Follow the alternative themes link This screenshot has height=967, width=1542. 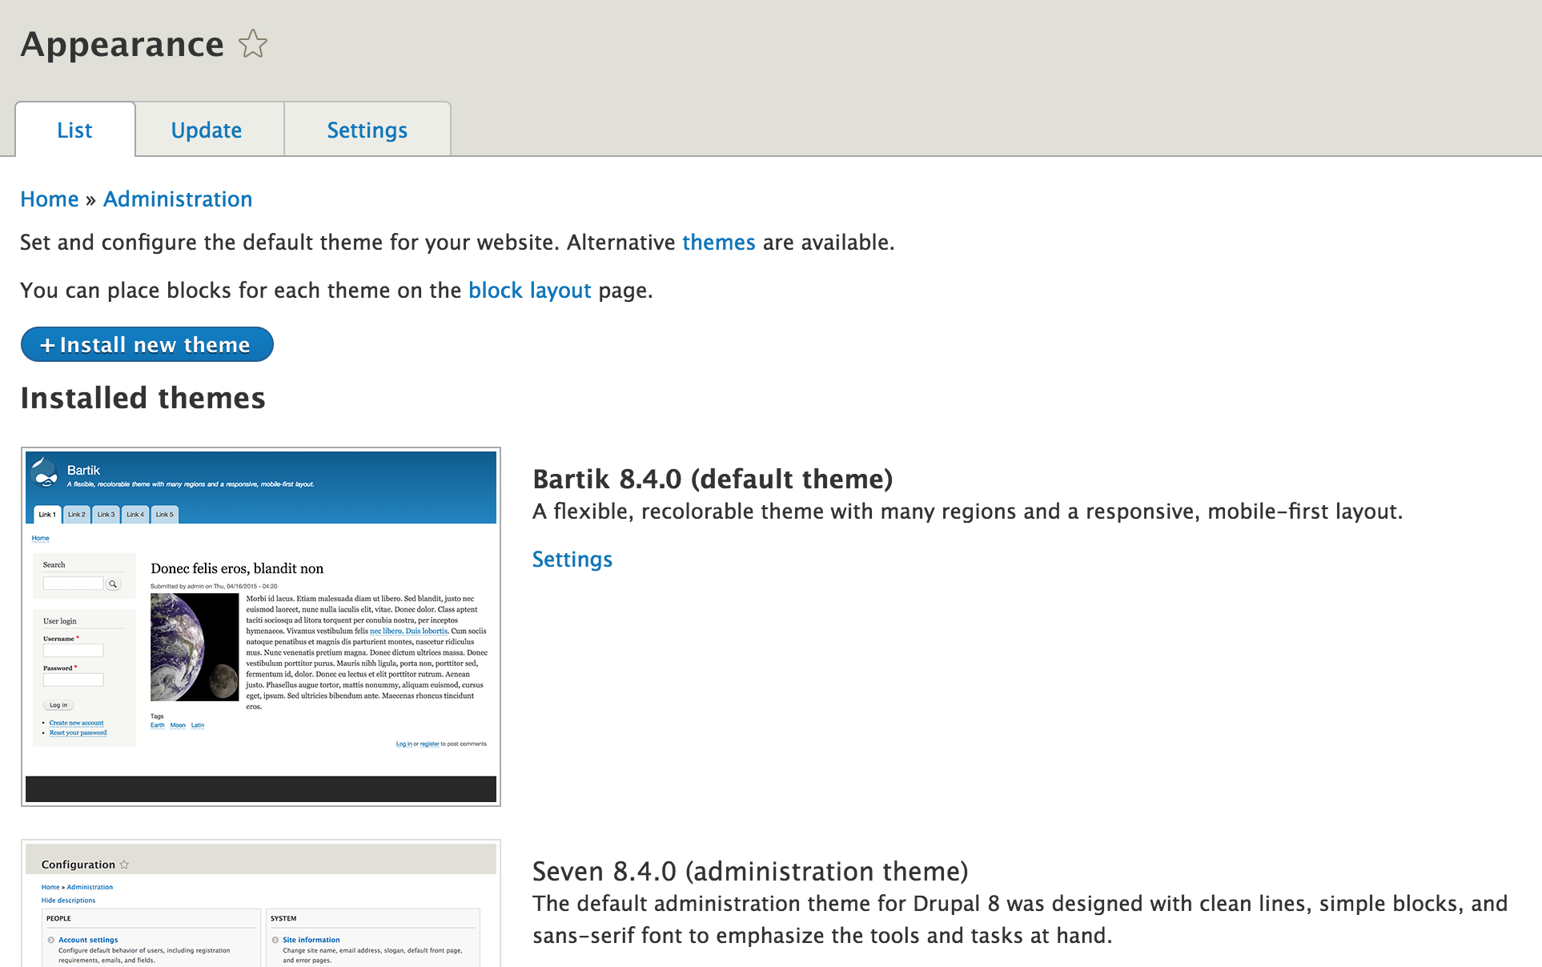coord(718,243)
